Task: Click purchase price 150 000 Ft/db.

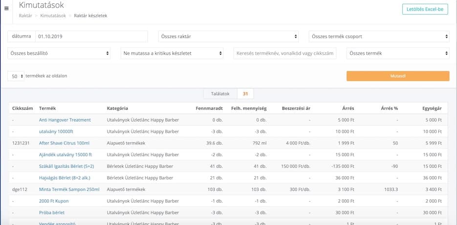Action: [x=296, y=166]
